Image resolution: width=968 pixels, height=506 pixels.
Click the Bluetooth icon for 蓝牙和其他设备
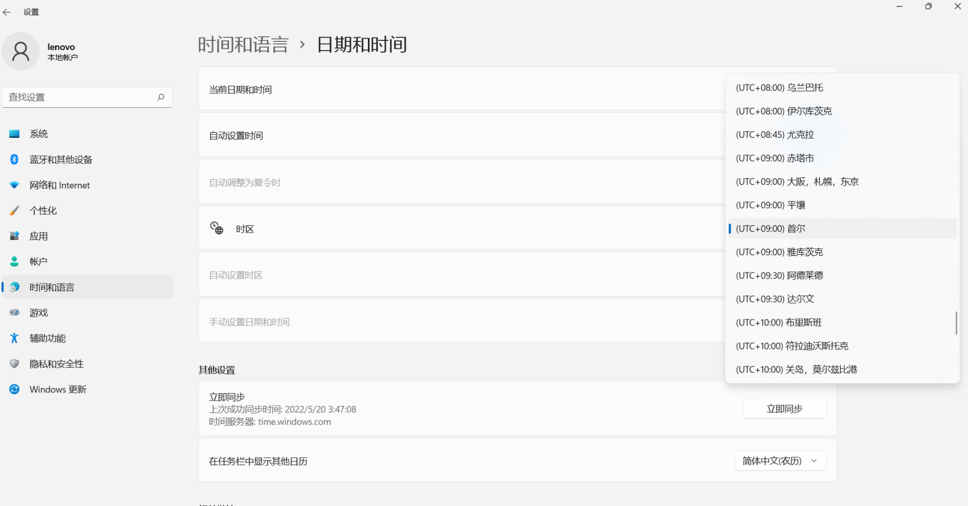[x=15, y=159]
